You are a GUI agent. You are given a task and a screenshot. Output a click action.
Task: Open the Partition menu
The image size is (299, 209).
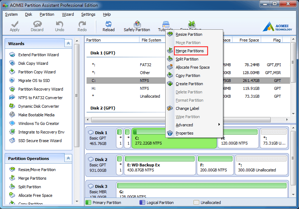[x=47, y=14]
